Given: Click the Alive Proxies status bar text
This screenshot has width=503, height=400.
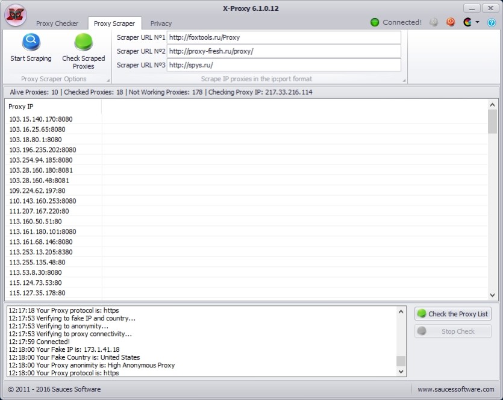Looking at the screenshot, I should click(34, 92).
